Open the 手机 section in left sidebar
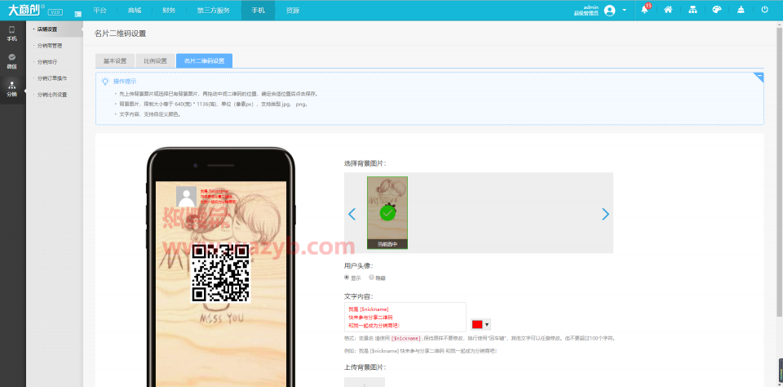Viewport: 783px width, 387px height. tap(12, 33)
